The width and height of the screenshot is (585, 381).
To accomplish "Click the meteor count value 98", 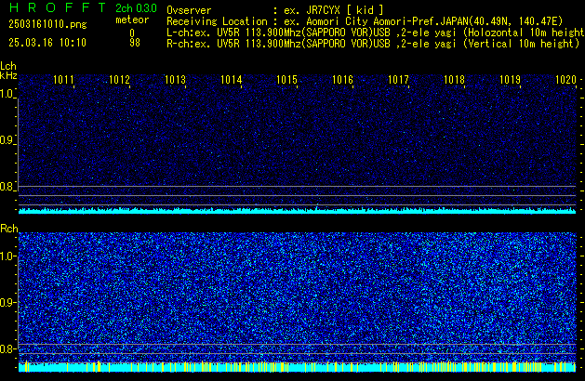I will pos(135,43).
